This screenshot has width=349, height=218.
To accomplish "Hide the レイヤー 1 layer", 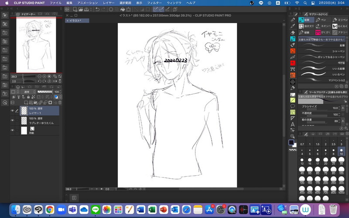I will 13,111.
